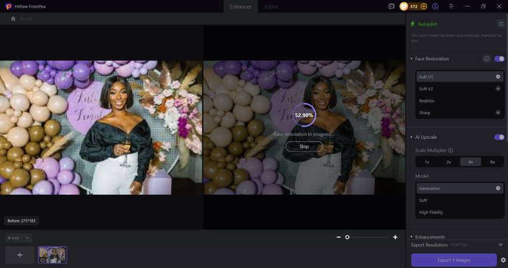
Task: Click the add credits plus icon
Action: point(424,7)
